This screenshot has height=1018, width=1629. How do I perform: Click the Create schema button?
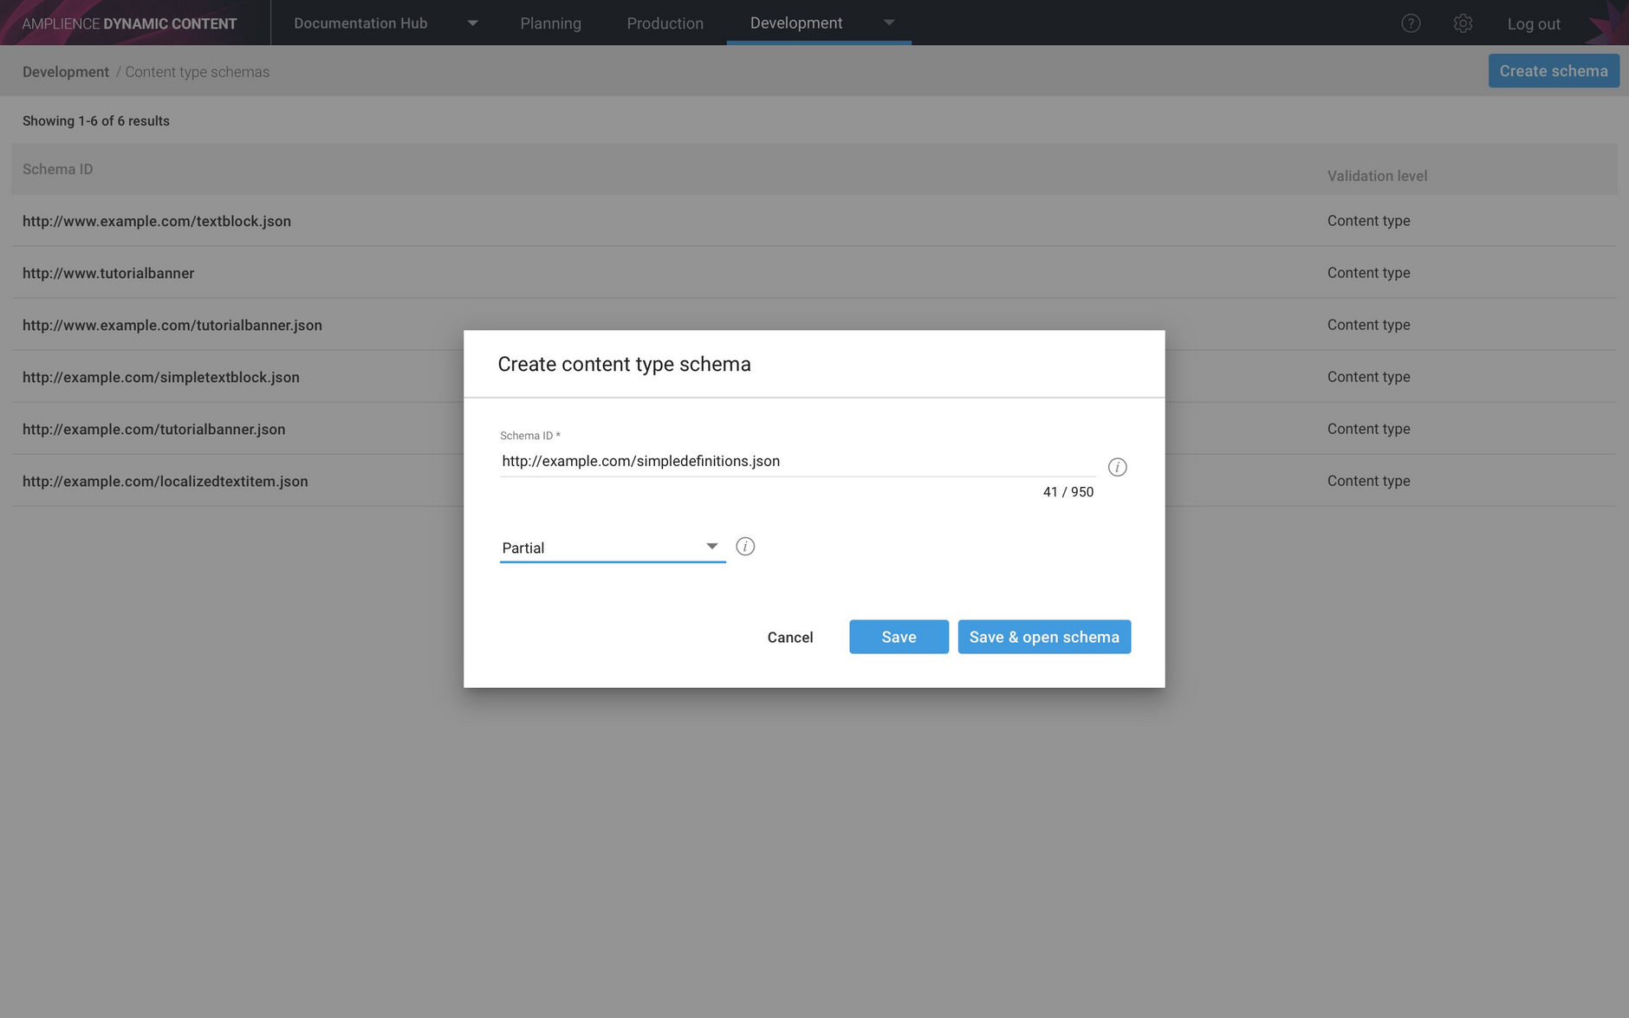1553,70
